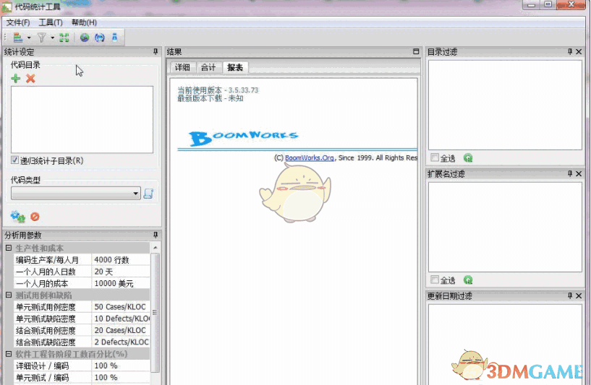Switch to the 合计 tab
The height and width of the screenshot is (385, 591).
coord(208,67)
